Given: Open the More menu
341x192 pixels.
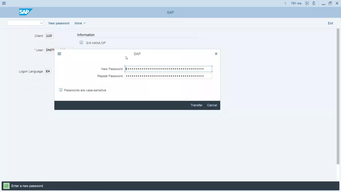Looking at the screenshot, I should click(x=80, y=23).
